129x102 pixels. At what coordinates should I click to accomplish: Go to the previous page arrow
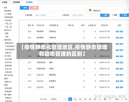click(65, 99)
